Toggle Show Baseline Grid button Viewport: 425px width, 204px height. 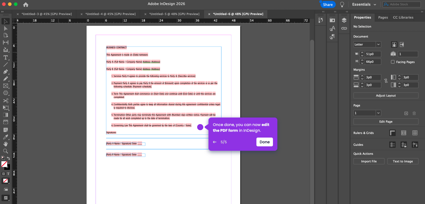point(404,133)
